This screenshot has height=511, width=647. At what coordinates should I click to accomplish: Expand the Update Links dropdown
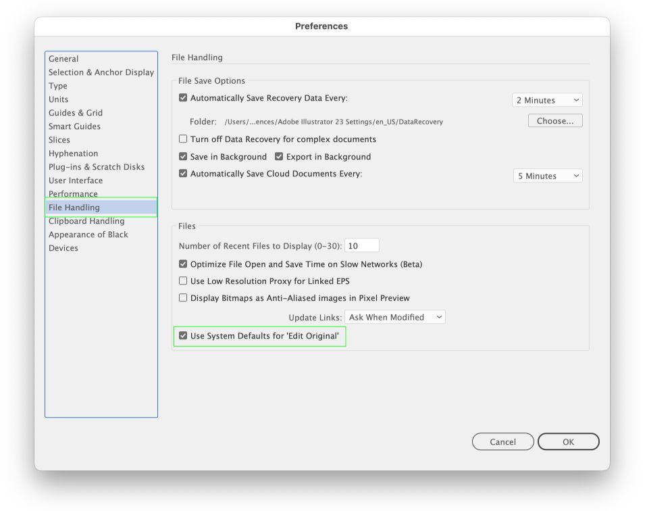(x=395, y=317)
